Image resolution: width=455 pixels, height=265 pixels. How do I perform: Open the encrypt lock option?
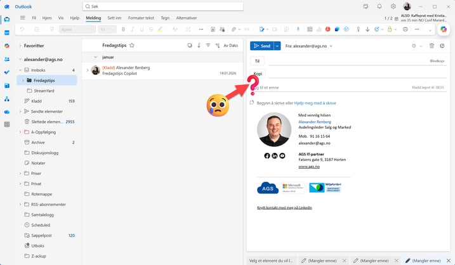click(x=390, y=29)
